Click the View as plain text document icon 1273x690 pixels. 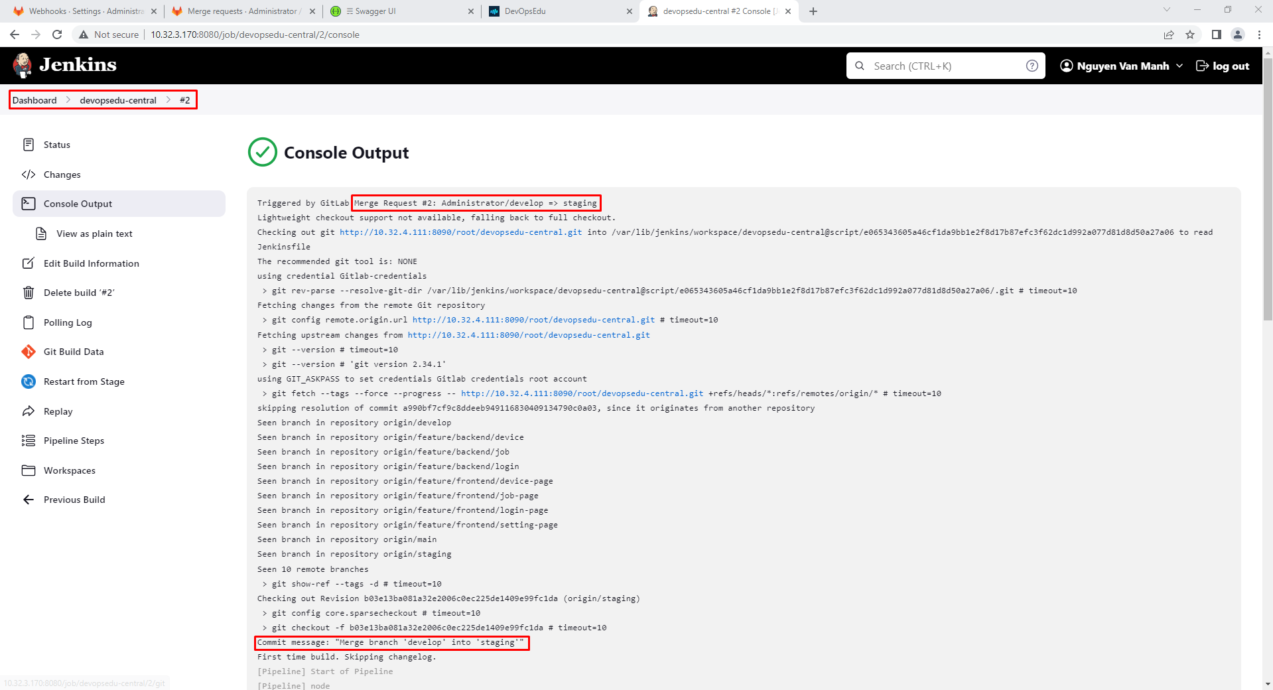(x=41, y=234)
